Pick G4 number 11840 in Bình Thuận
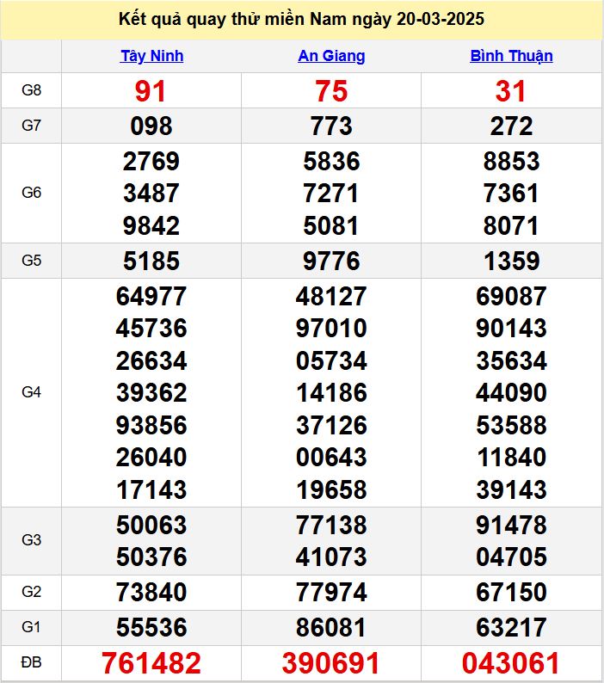Viewport: 604px width, 683px height. tap(511, 458)
